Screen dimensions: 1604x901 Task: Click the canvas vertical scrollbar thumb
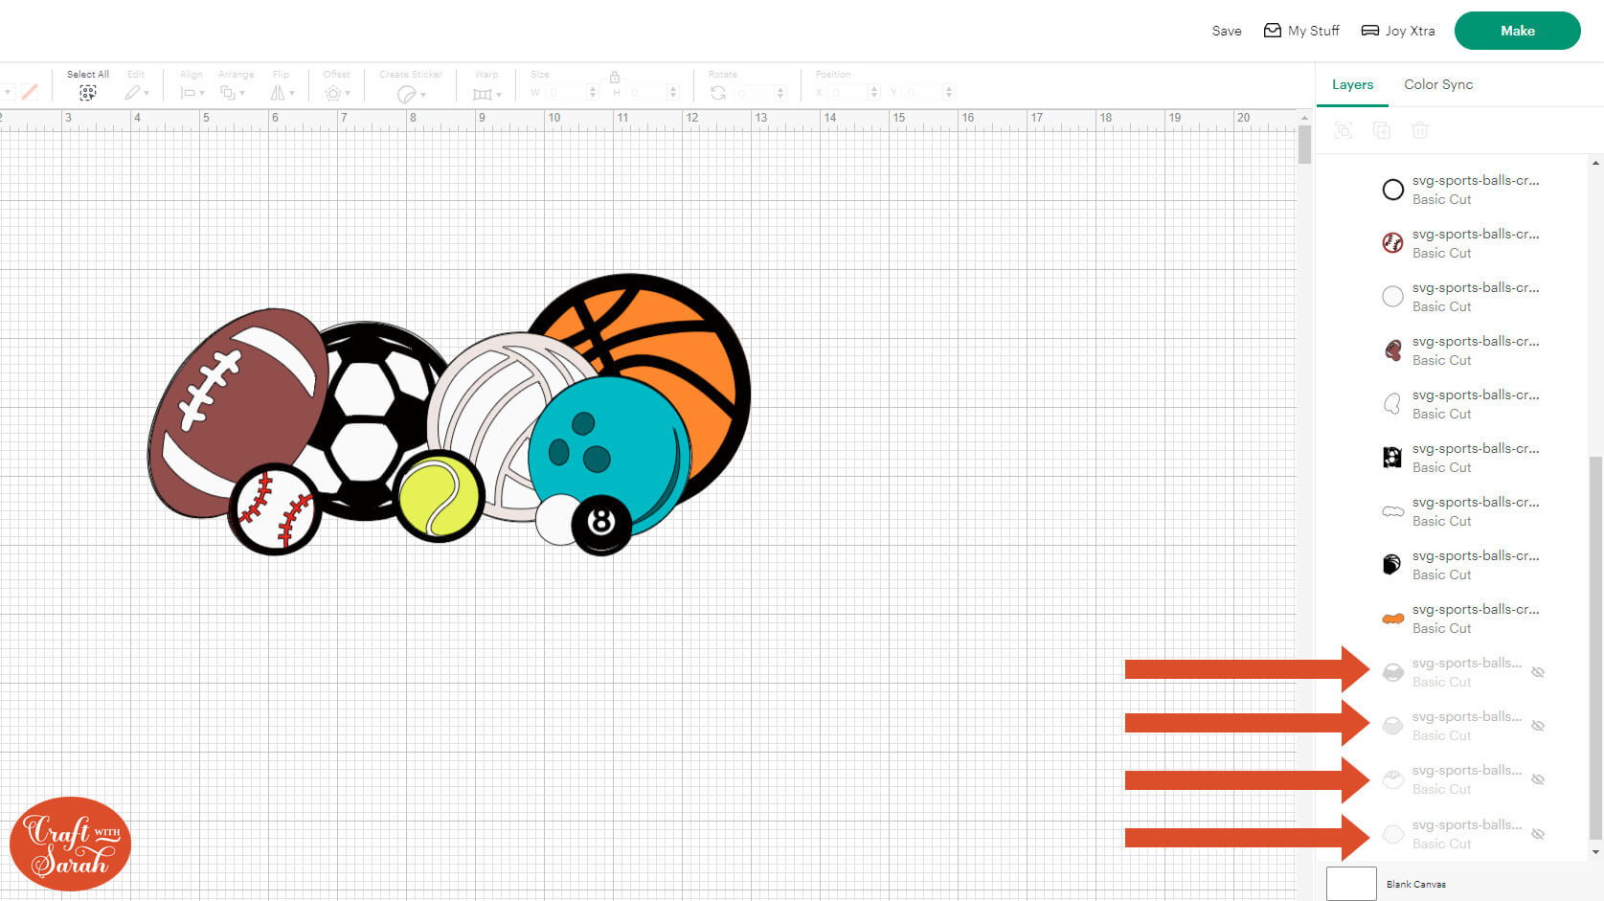(x=1304, y=145)
